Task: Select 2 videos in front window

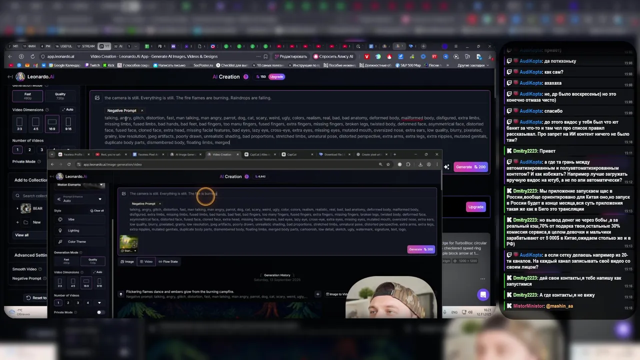Action: [68, 302]
